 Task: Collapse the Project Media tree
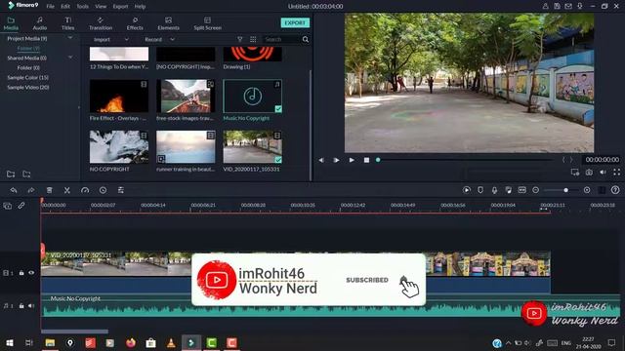pyautogui.click(x=70, y=38)
